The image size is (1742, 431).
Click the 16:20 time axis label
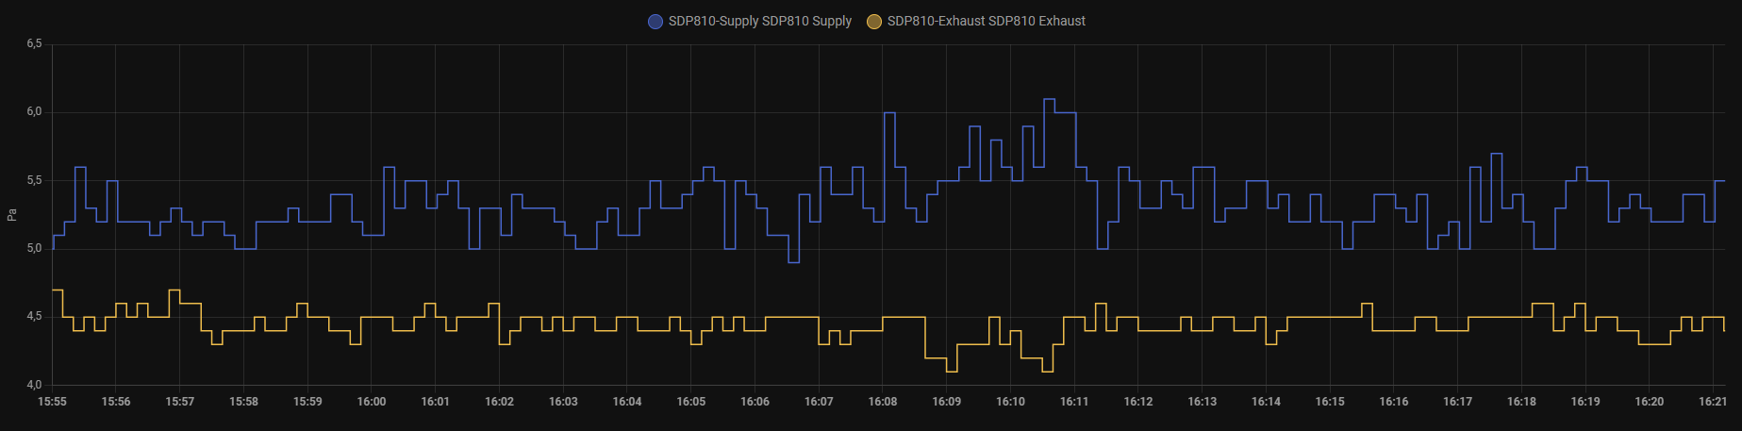pos(1650,402)
